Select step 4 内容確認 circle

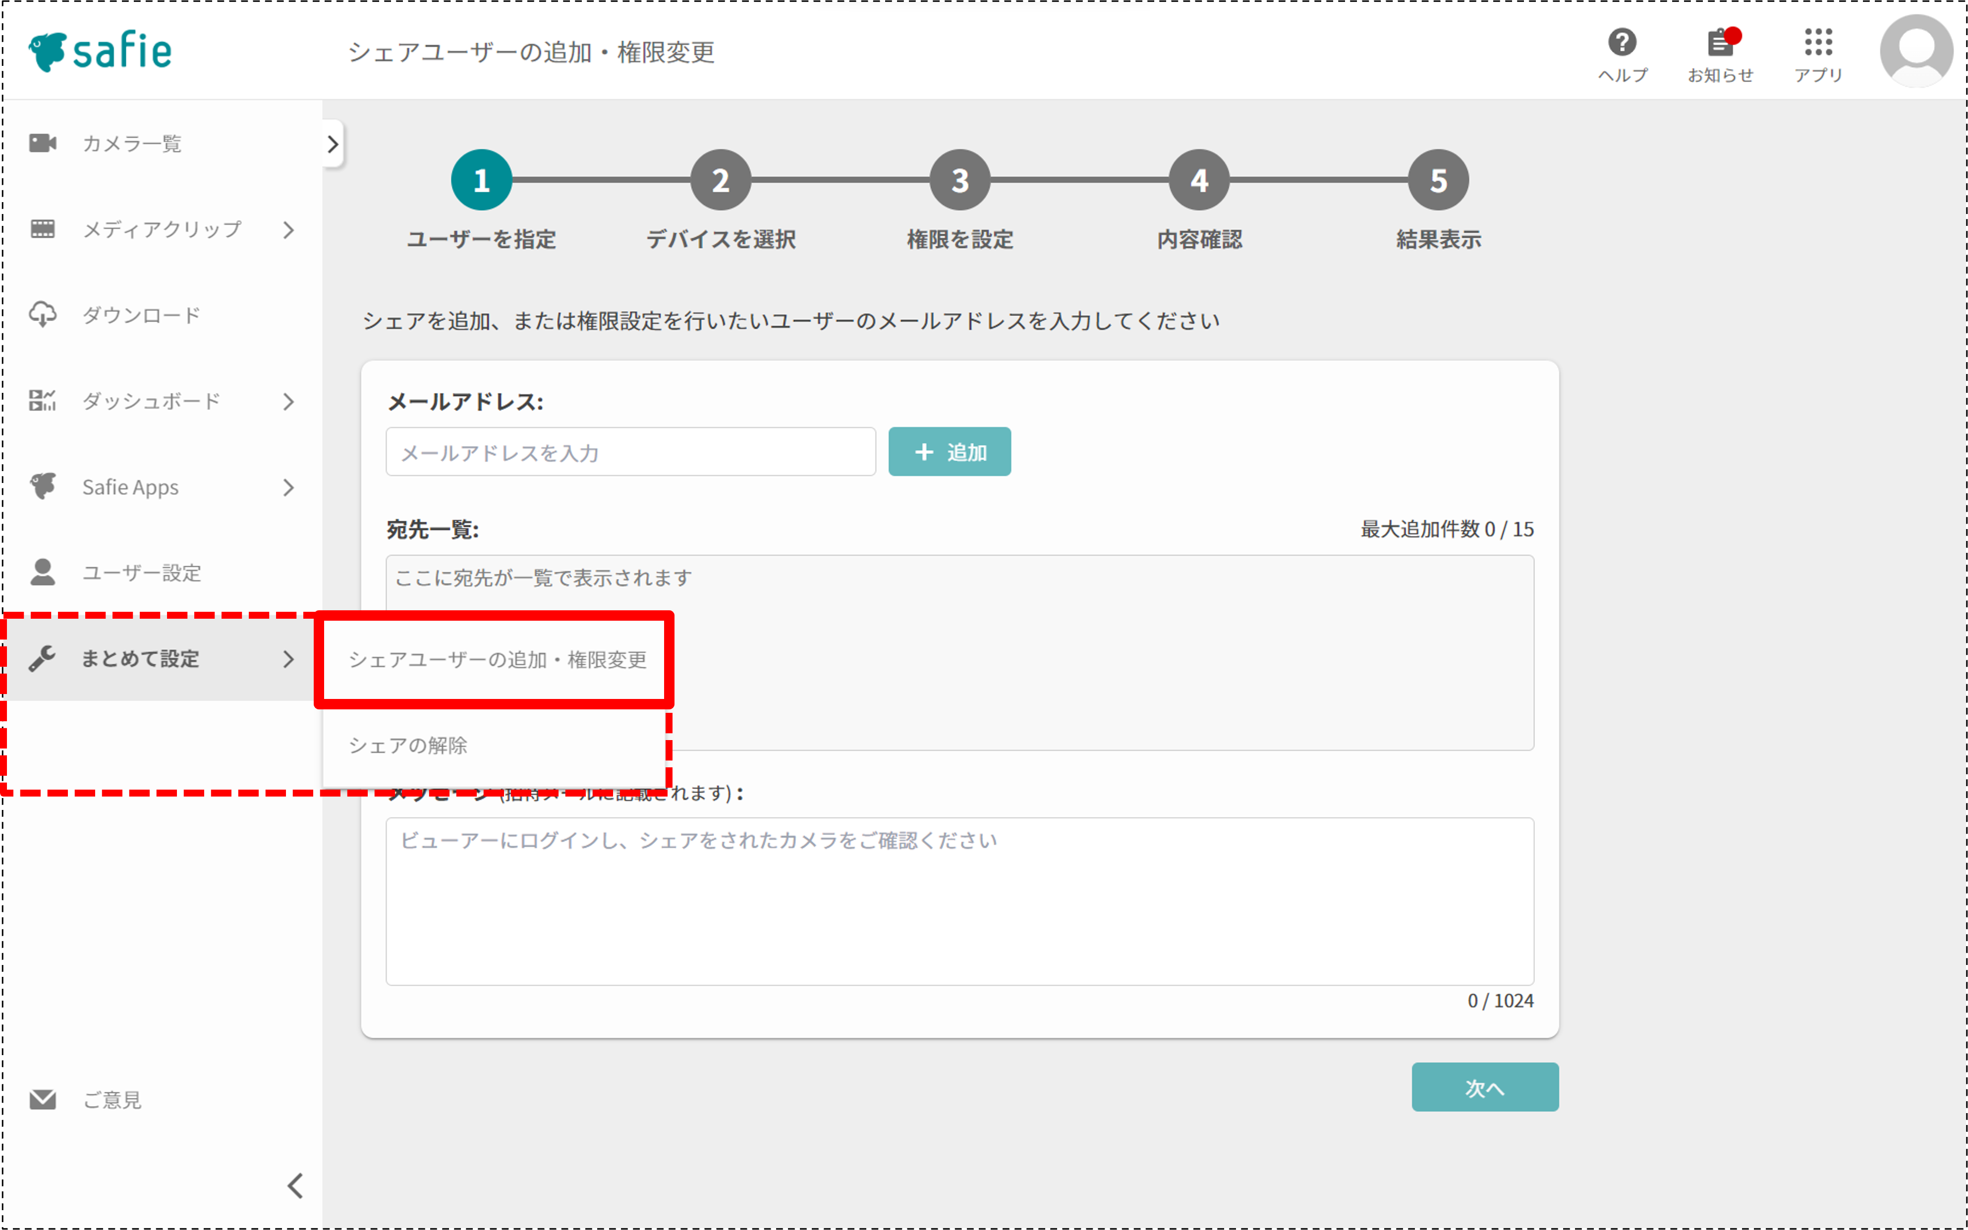1199,180
